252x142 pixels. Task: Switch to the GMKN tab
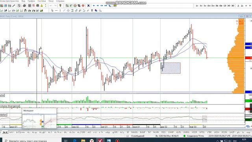click(186, 132)
